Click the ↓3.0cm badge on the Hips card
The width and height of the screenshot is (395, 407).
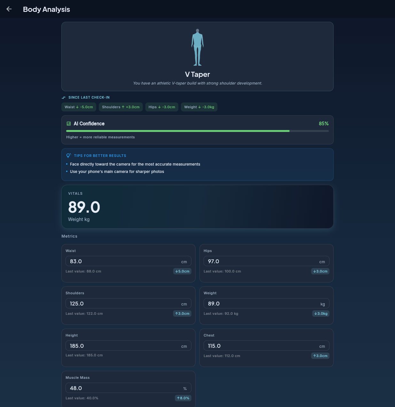click(x=320, y=271)
